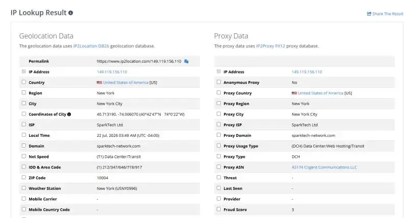Click the Net Speed value (T1) Data Center/Transit

[119, 157]
